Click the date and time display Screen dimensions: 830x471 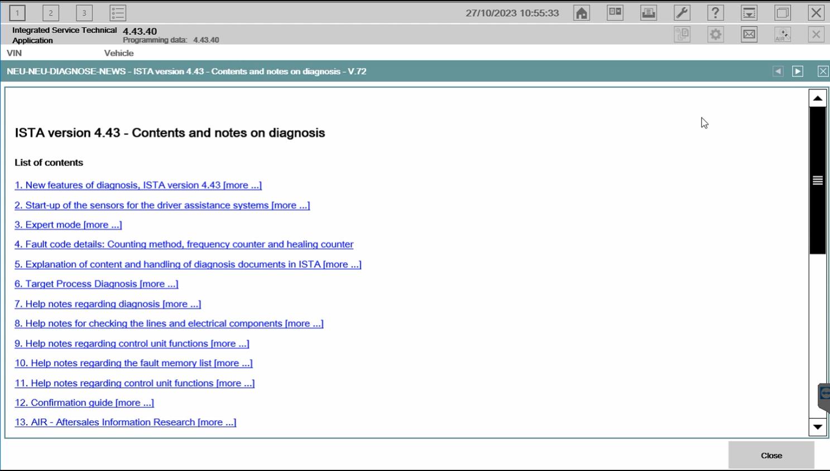(x=512, y=13)
